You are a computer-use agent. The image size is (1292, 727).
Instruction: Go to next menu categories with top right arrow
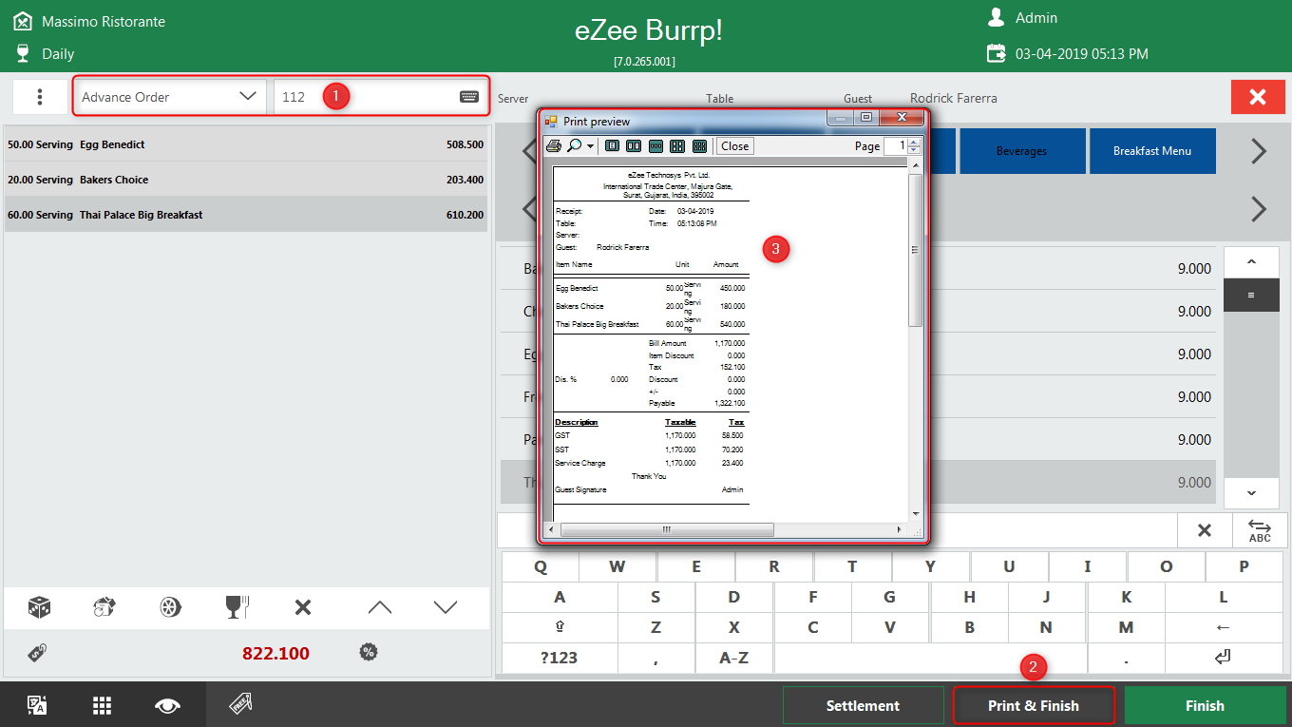pos(1259,151)
